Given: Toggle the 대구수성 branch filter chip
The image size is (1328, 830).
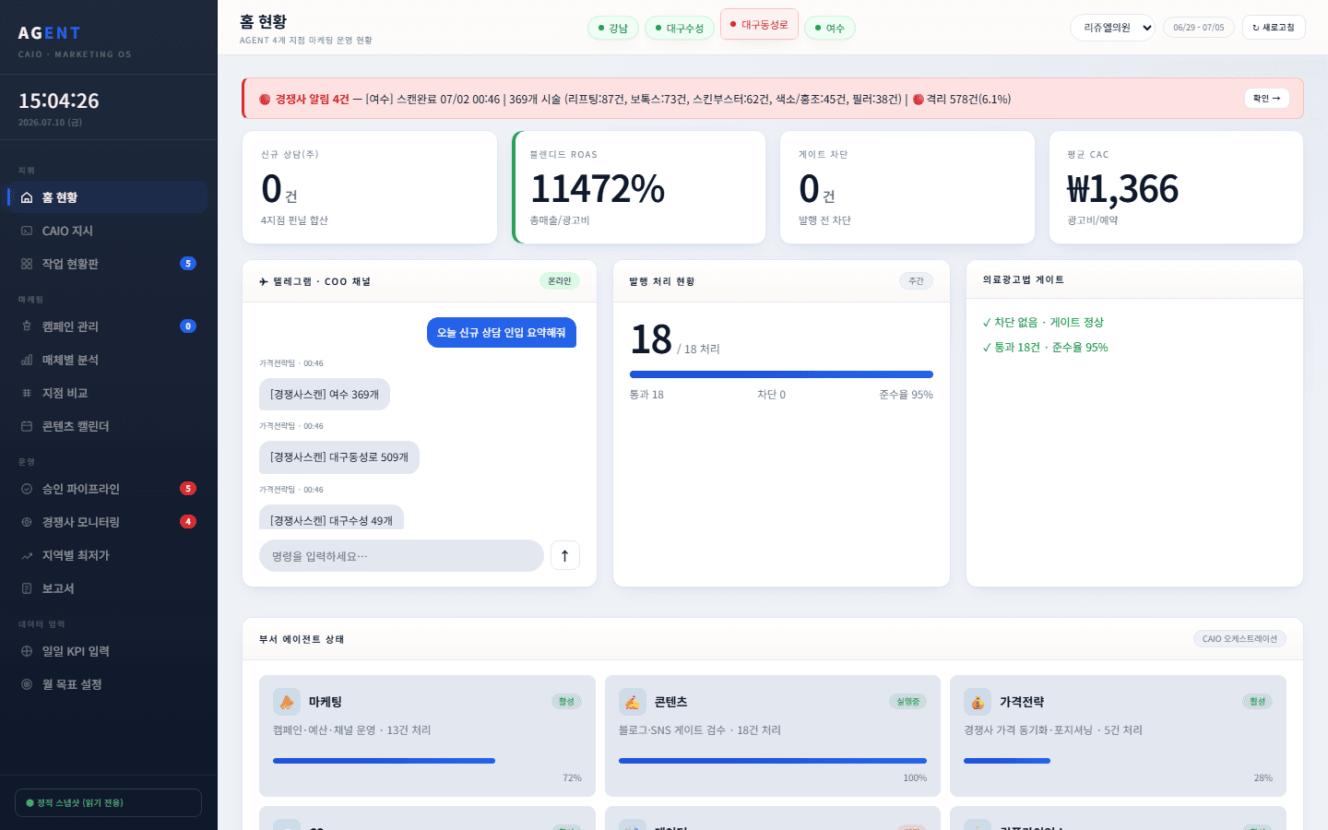Looking at the screenshot, I should [x=680, y=28].
